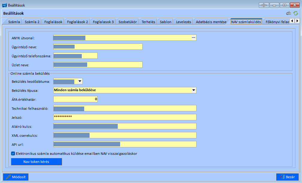Click the Bezár button
The width and height of the screenshot is (302, 183).
point(287,177)
